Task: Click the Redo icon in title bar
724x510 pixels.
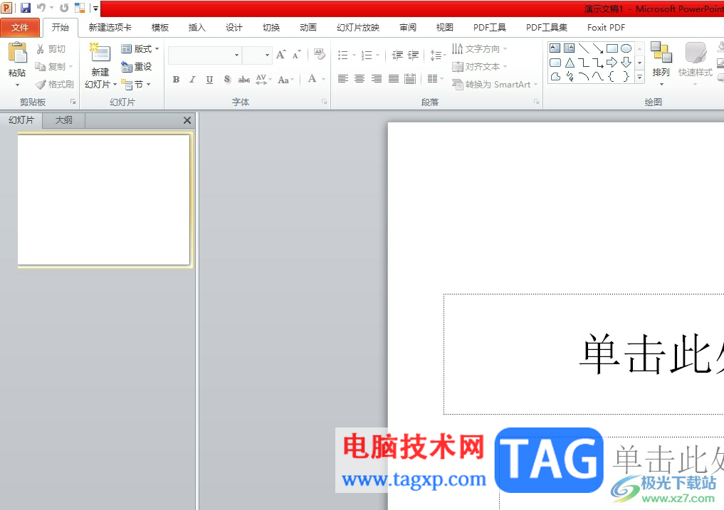Action: [x=64, y=8]
